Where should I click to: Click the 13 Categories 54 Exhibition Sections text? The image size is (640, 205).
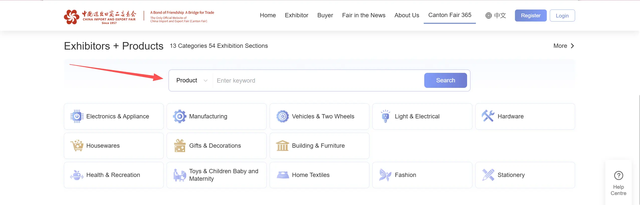pyautogui.click(x=219, y=46)
